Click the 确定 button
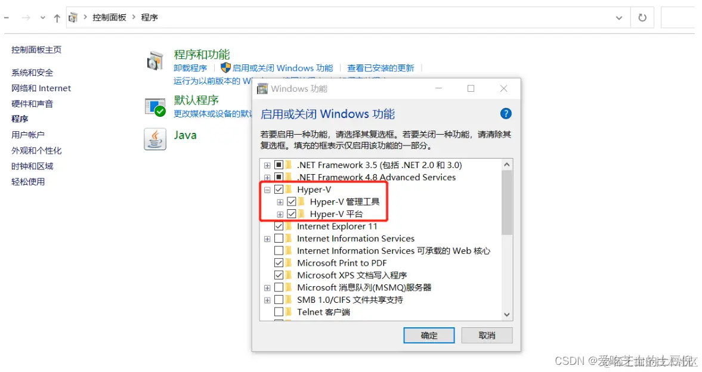The width and height of the screenshot is (702, 372). point(429,335)
